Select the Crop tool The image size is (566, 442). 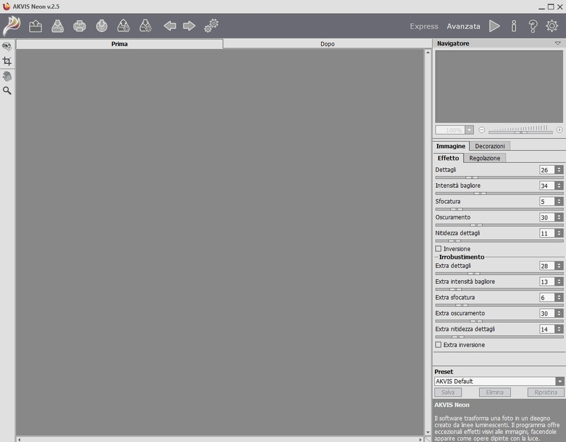click(x=7, y=61)
